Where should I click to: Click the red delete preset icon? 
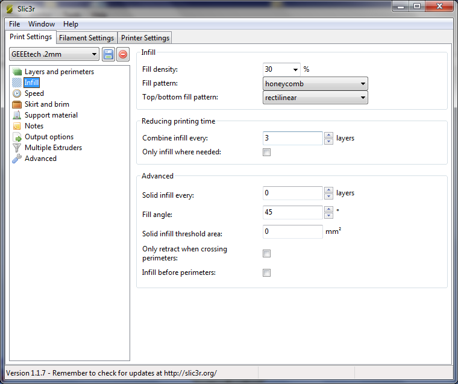click(x=123, y=54)
